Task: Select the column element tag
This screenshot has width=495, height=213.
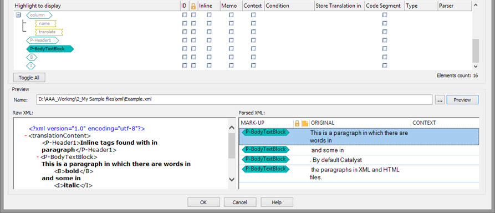Action: click(x=39, y=15)
